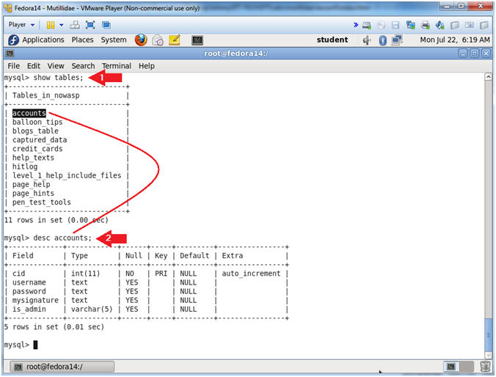Click the varchar(5) type value
This screenshot has width=496, height=377.
coord(92,309)
